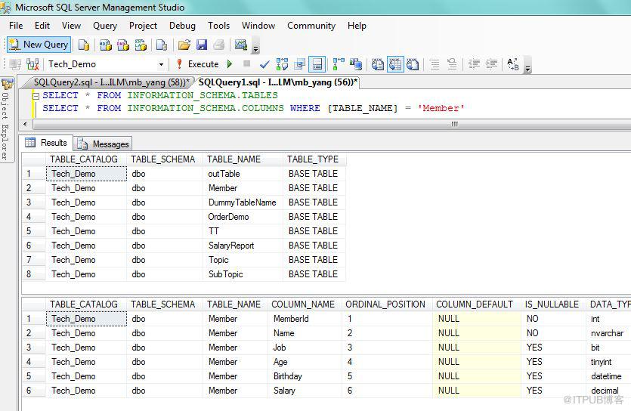Click the Cancel Executing Query stop icon

246,63
